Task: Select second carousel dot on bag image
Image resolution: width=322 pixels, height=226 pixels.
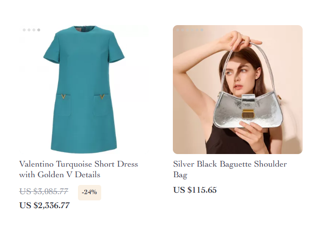Action: [183, 30]
